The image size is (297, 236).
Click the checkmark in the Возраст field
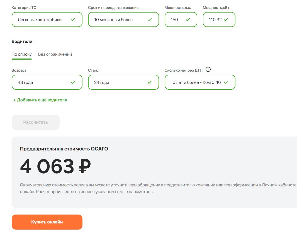73,82
